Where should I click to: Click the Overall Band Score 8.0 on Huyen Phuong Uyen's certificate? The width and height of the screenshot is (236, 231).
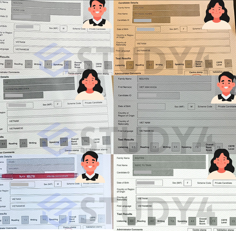[x=86, y=141]
